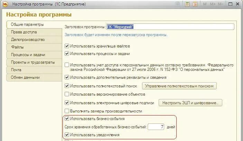This screenshot has width=243, height=141.
Task: Click the Настройка программы page heading
Action: [x=39, y=15]
